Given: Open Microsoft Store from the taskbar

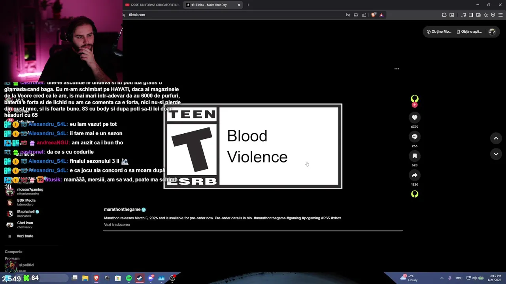Looking at the screenshot, I should pyautogui.click(x=118, y=278).
